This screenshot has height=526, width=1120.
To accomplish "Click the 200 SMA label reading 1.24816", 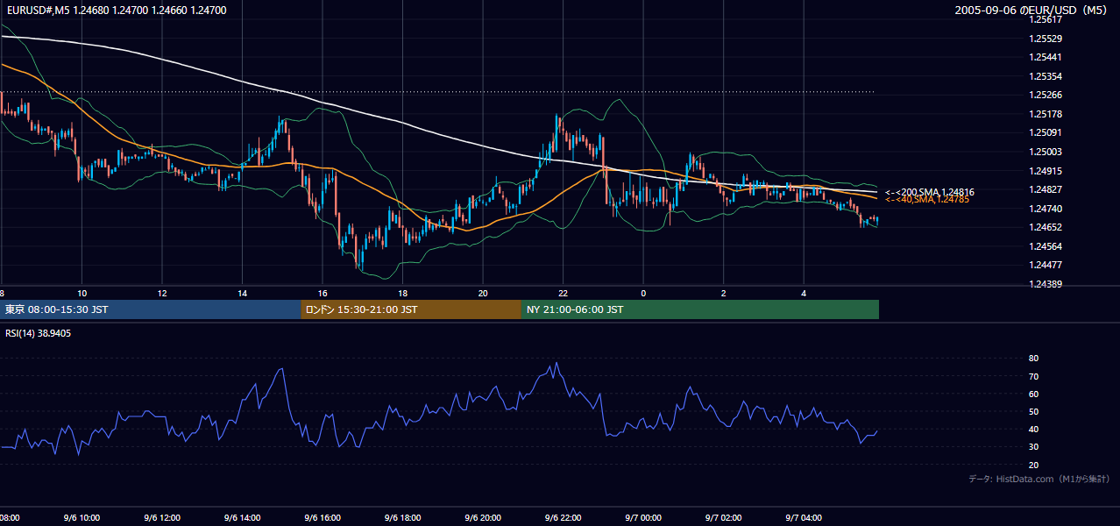I will click(929, 192).
